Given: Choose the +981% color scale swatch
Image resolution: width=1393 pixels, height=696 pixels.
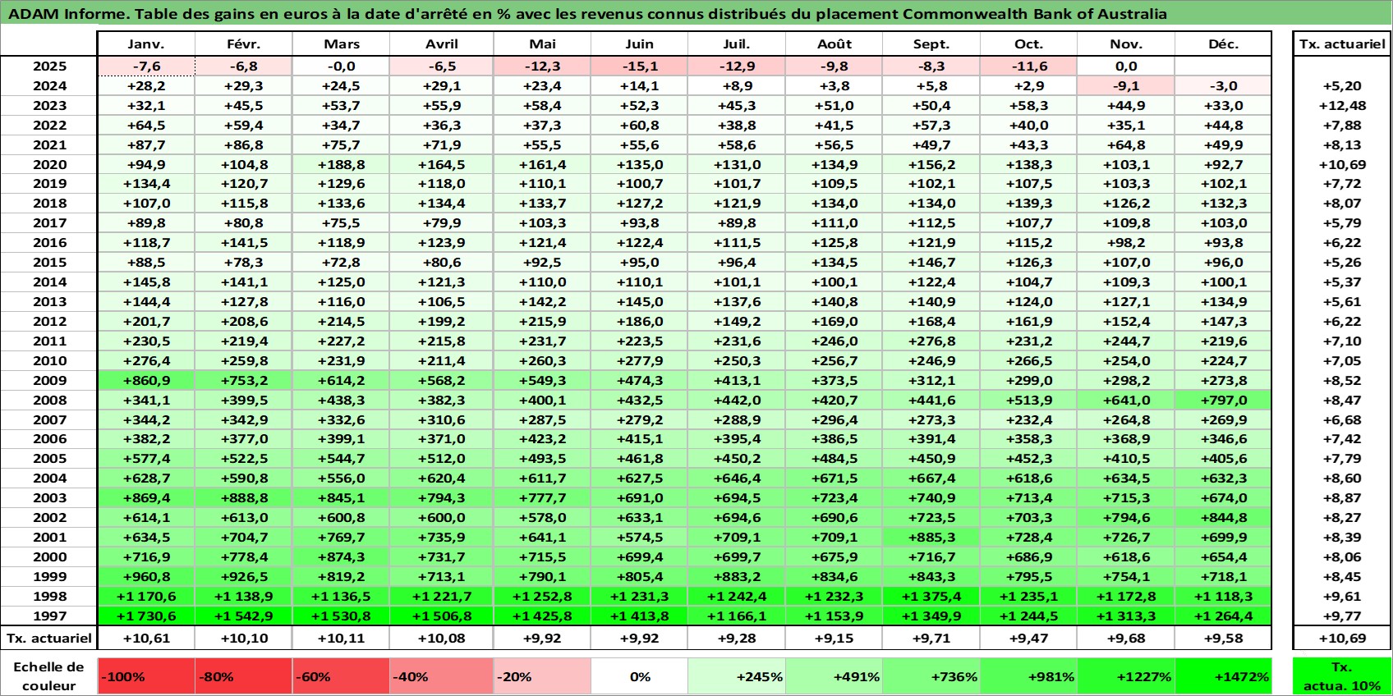Looking at the screenshot, I should [x=1028, y=676].
